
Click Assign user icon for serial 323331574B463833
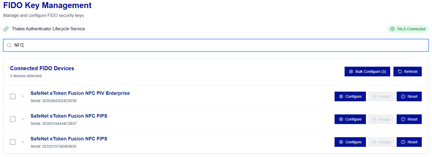click(375, 142)
